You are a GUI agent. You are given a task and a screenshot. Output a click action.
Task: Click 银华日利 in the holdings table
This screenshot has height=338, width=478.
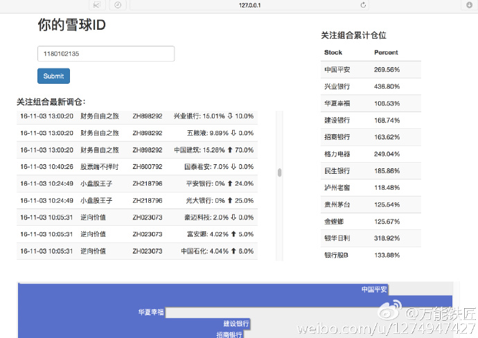point(337,238)
